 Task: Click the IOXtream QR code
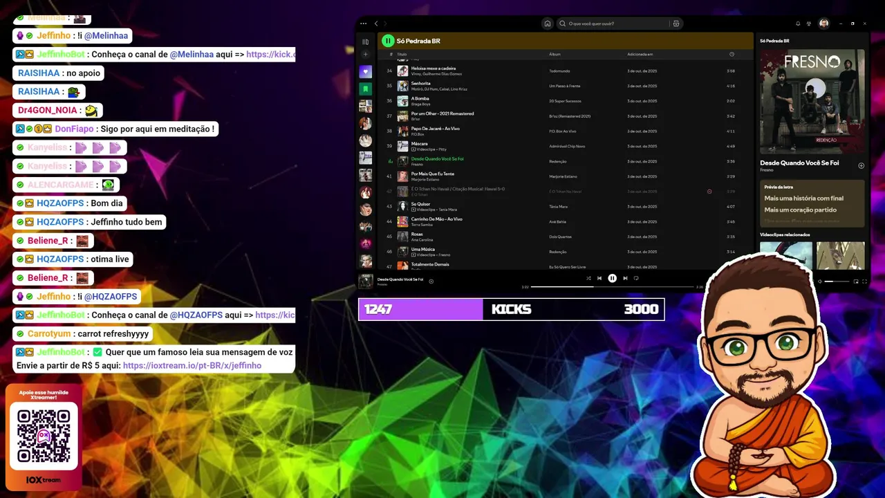(44, 436)
